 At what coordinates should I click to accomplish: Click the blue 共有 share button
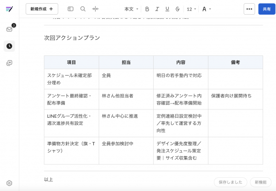click(267, 9)
